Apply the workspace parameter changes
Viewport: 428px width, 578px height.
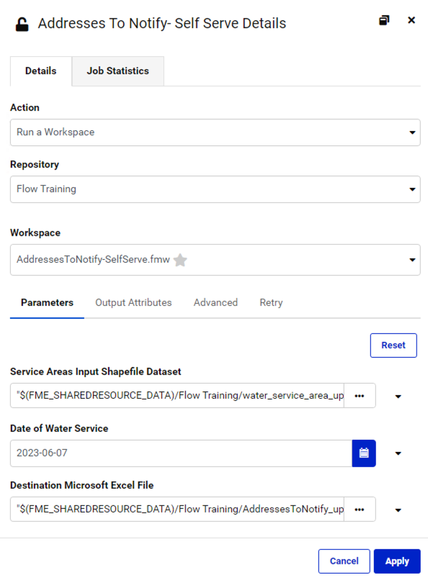pos(397,561)
